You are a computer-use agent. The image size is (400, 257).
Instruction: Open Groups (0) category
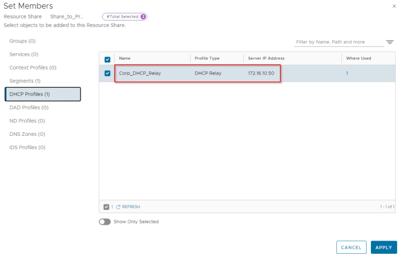(x=22, y=41)
